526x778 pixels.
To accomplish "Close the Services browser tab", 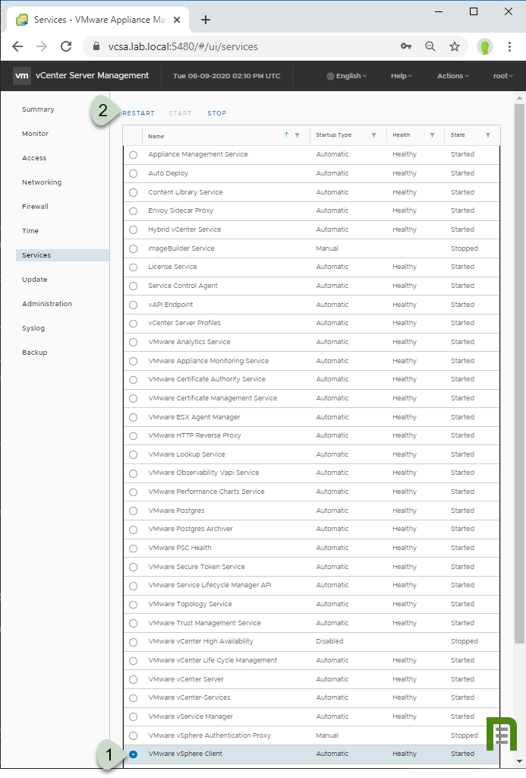I will [177, 20].
